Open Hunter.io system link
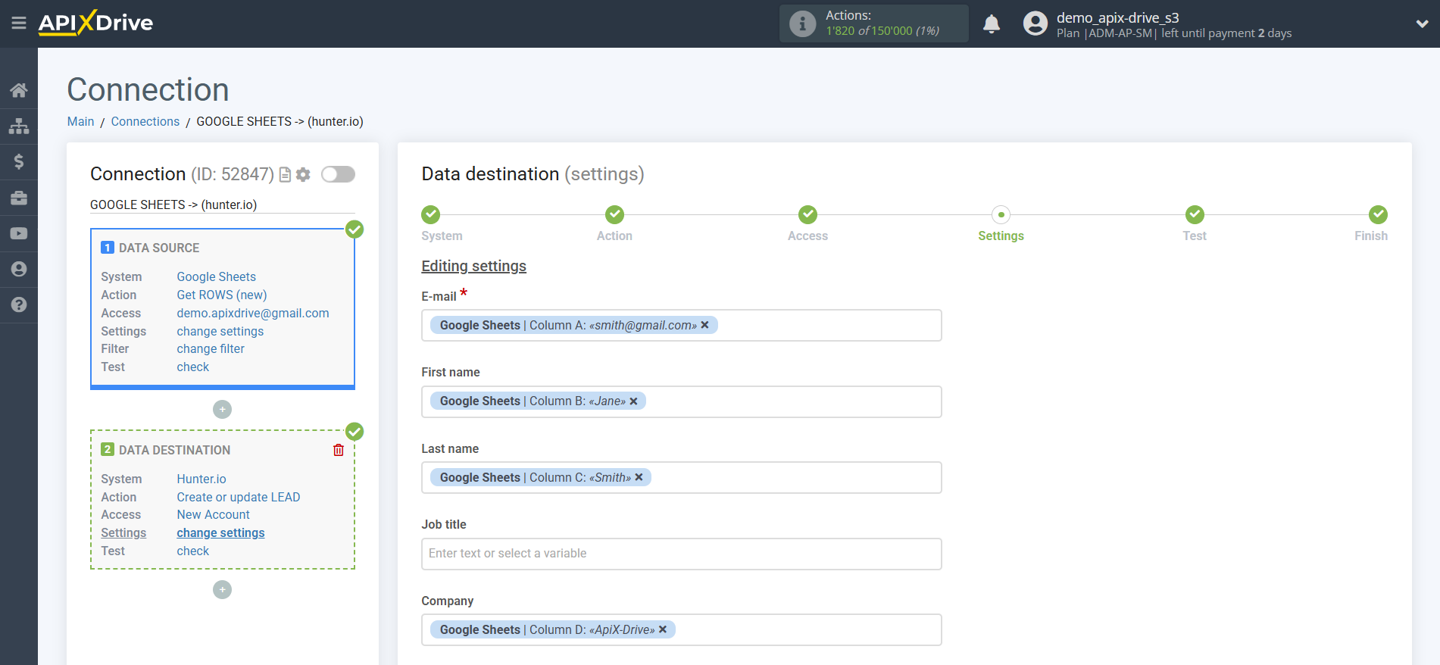 click(201, 479)
